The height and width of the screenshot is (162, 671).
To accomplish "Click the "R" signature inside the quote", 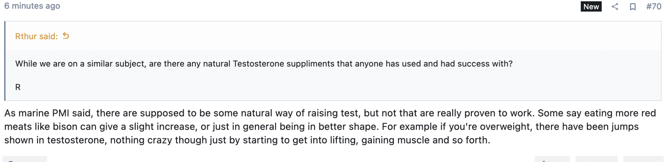I will [18, 87].
